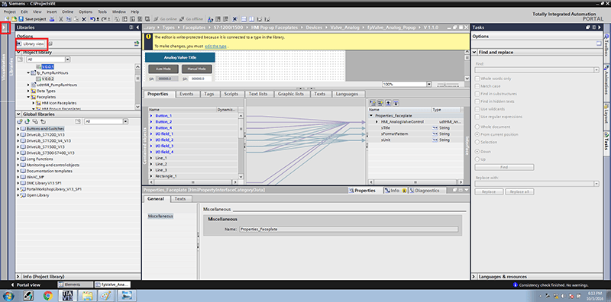Select Whole document radio button
Screen dimensions: 611x302
[x=477, y=127]
